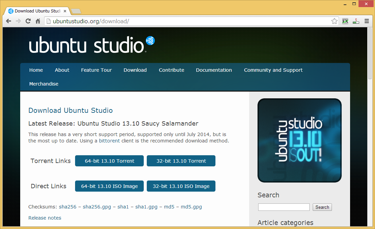This screenshot has width=375, height=229.
Task: Select the Download Ubuntu Studio browser tab
Action: [x=37, y=11]
